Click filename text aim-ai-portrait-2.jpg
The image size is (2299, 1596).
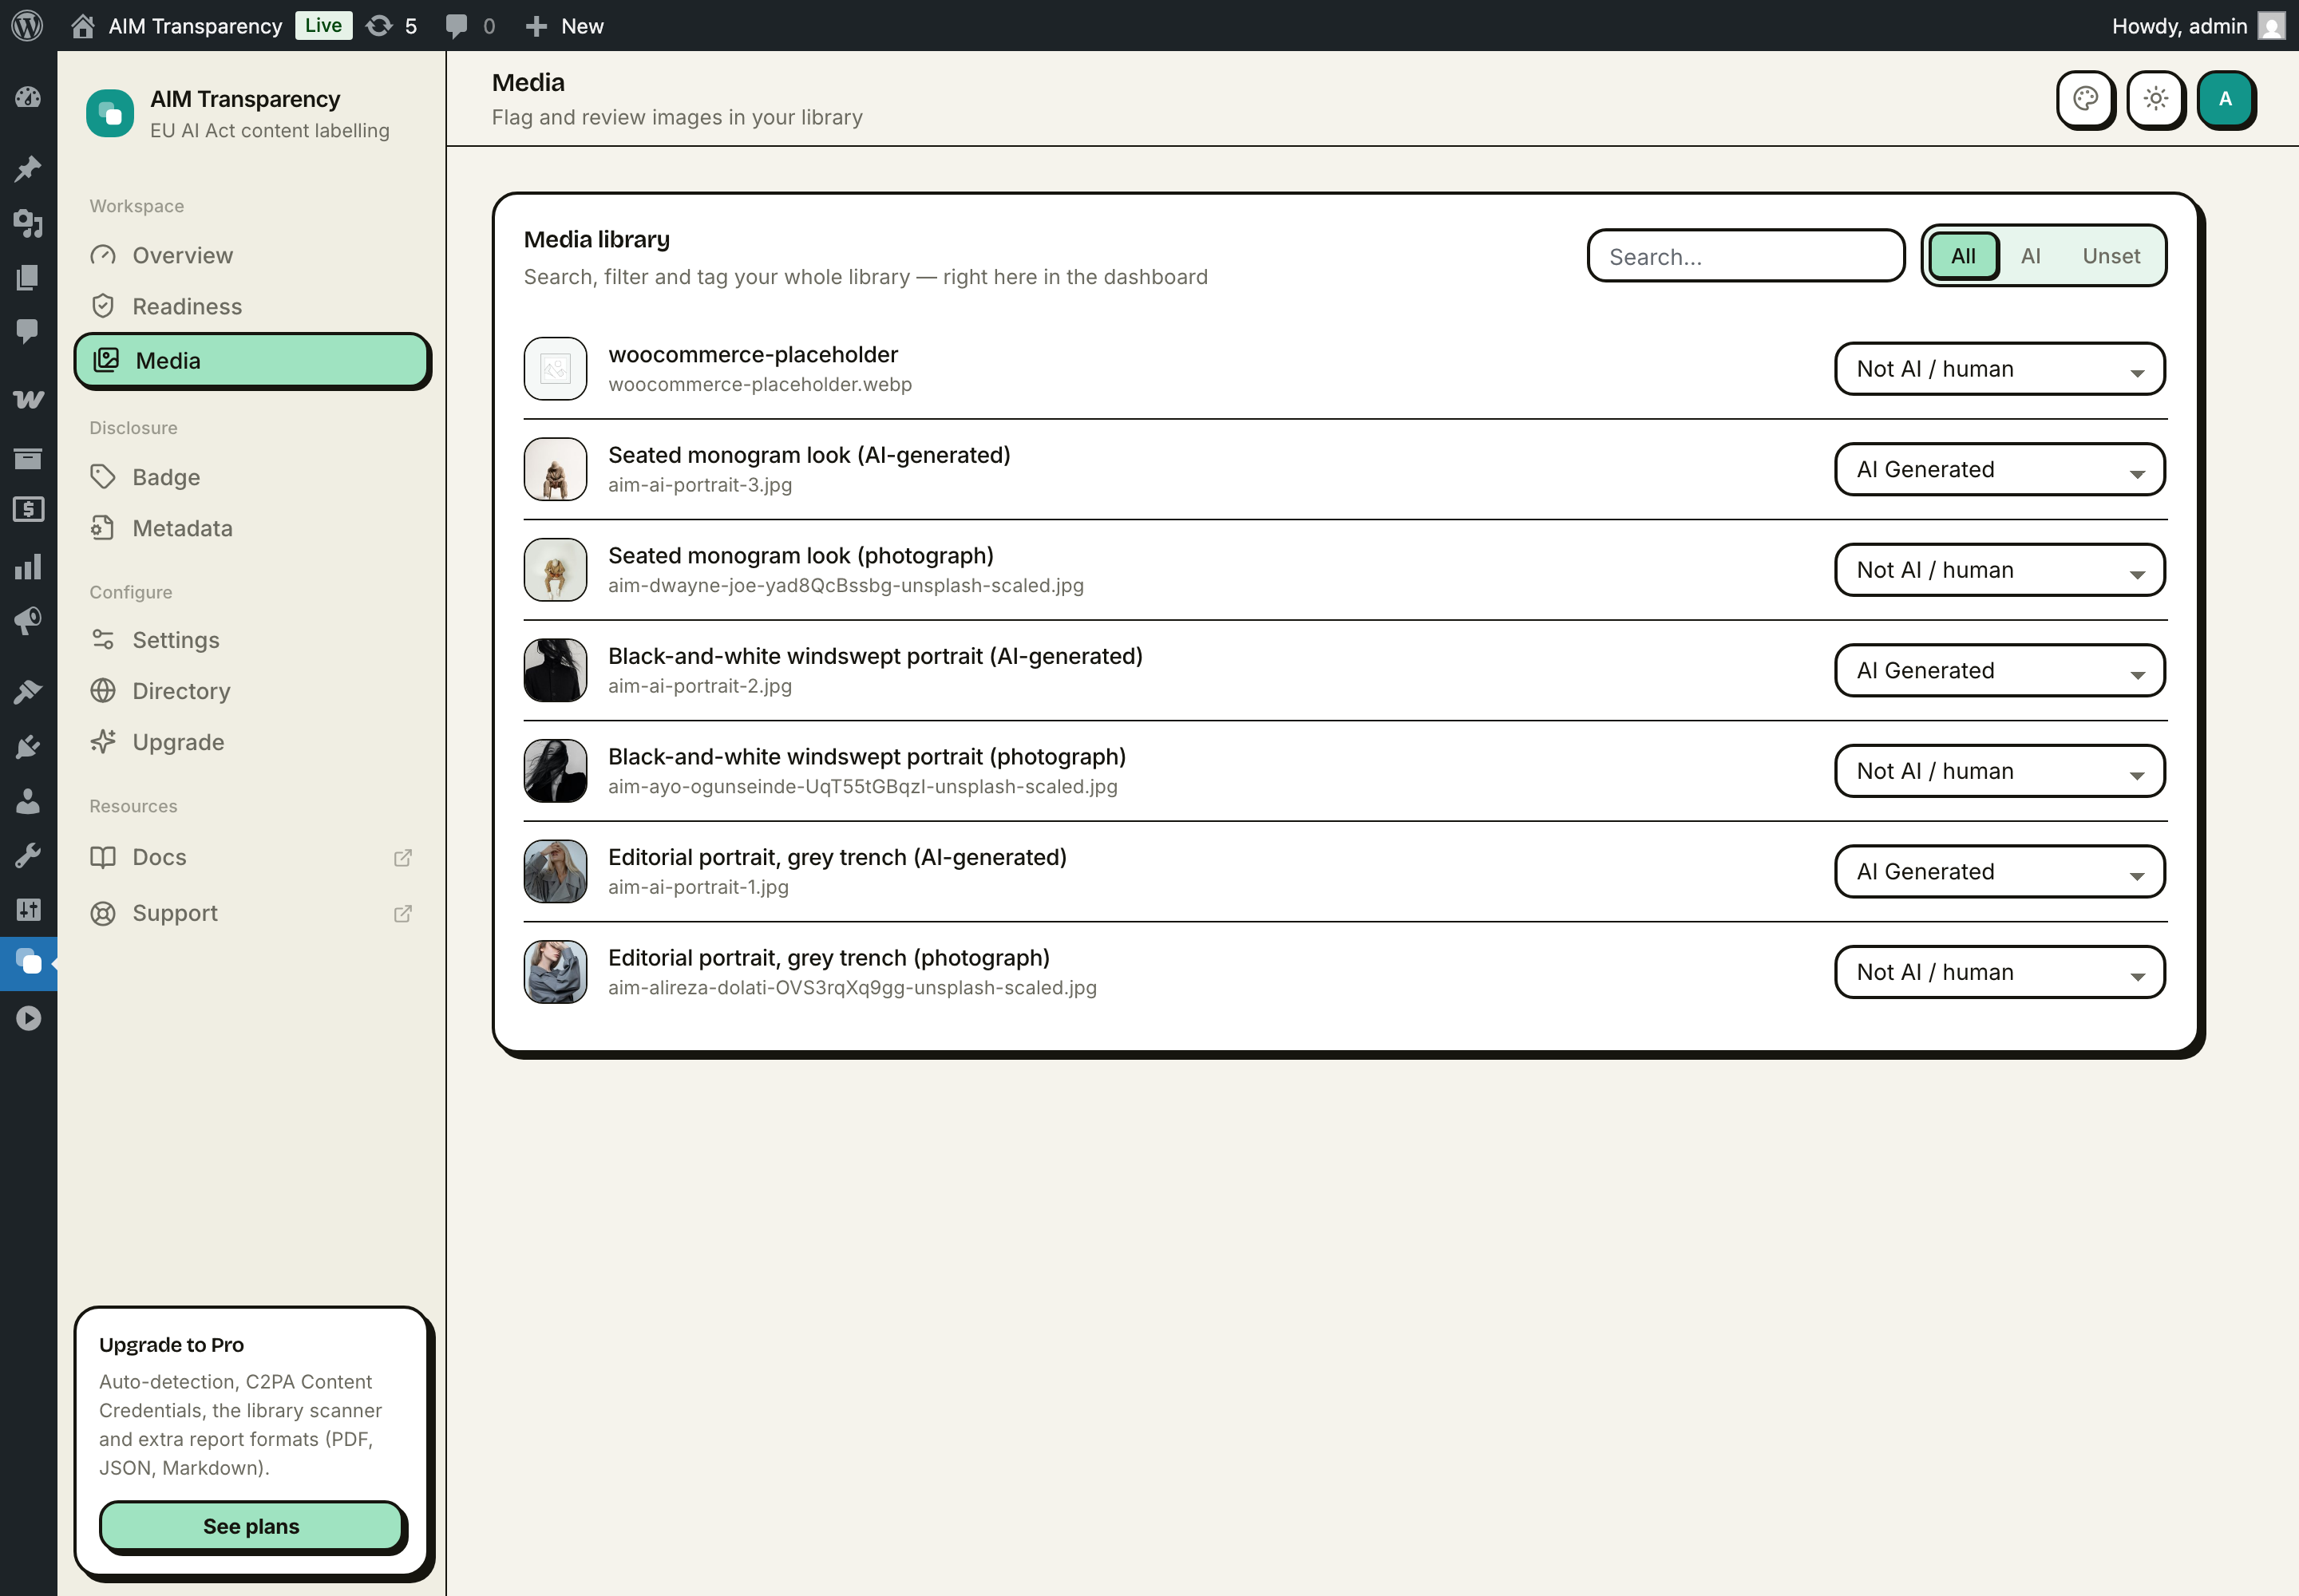pos(699,686)
